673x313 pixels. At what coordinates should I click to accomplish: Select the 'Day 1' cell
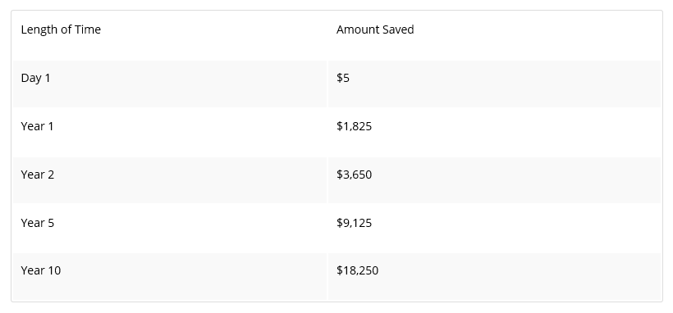coord(35,78)
